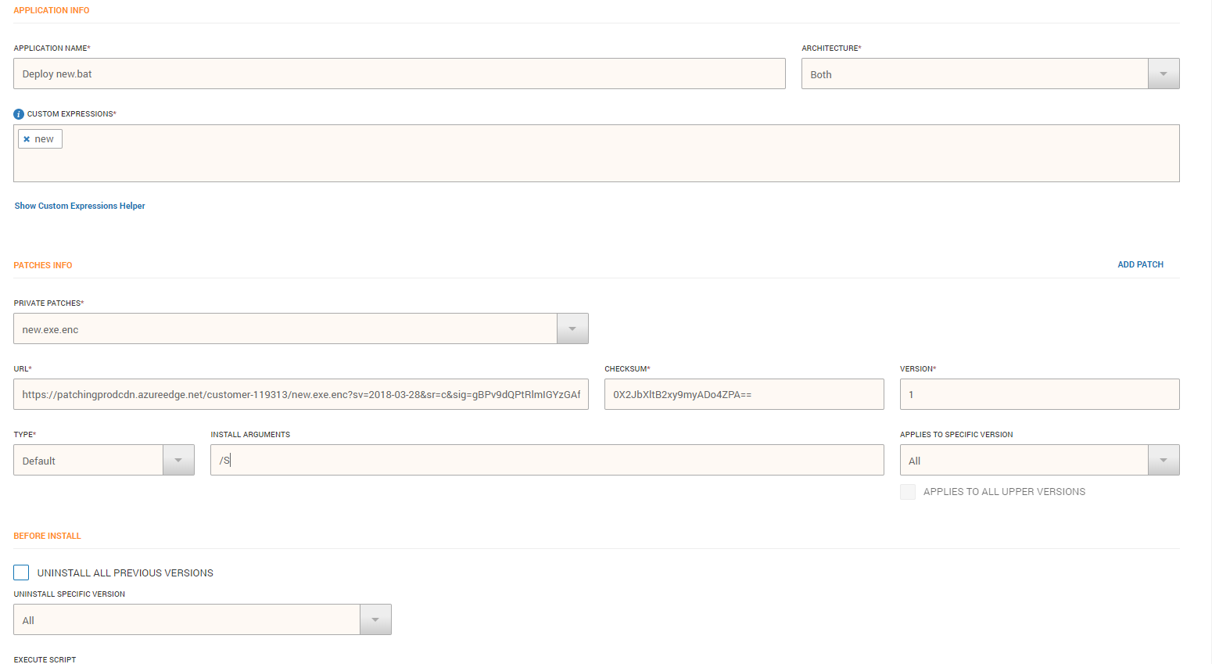Open the Type dropdown arrow
The width and height of the screenshot is (1212, 664).
point(178,460)
